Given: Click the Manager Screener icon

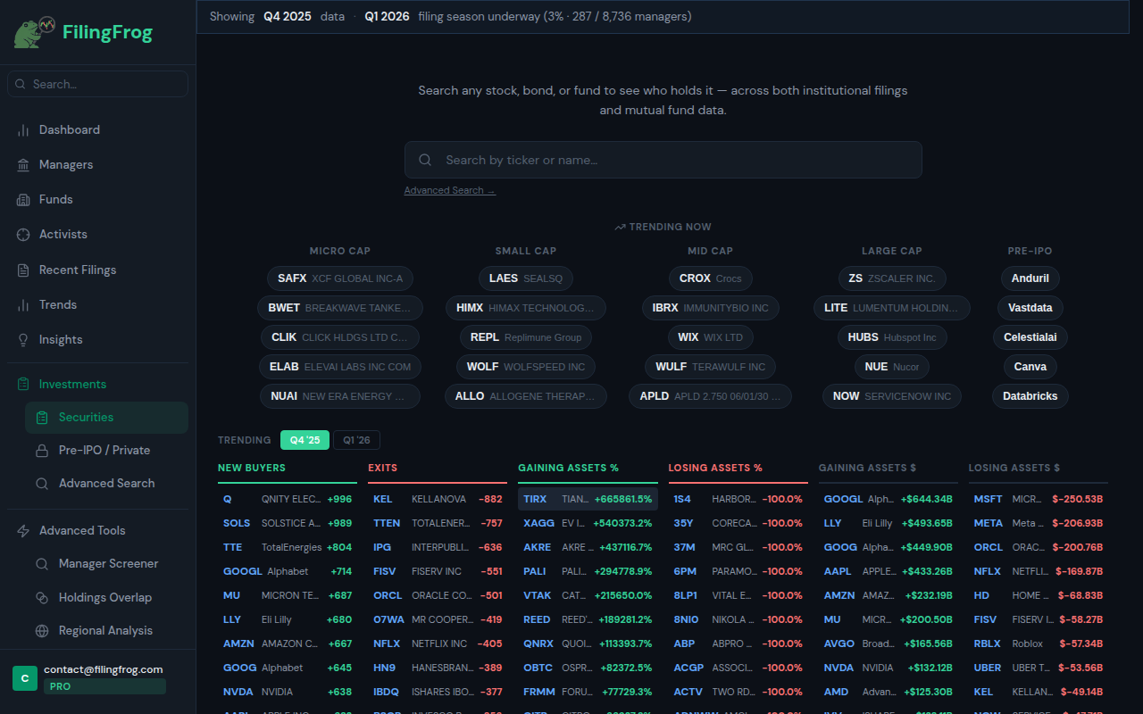Looking at the screenshot, I should (x=42, y=563).
